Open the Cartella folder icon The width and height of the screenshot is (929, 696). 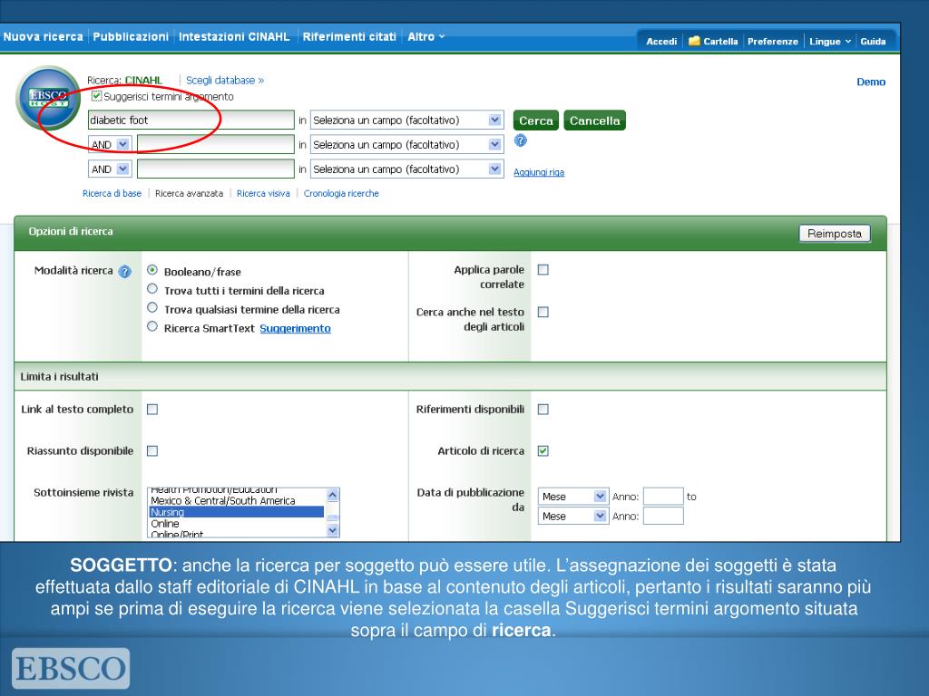click(x=694, y=41)
